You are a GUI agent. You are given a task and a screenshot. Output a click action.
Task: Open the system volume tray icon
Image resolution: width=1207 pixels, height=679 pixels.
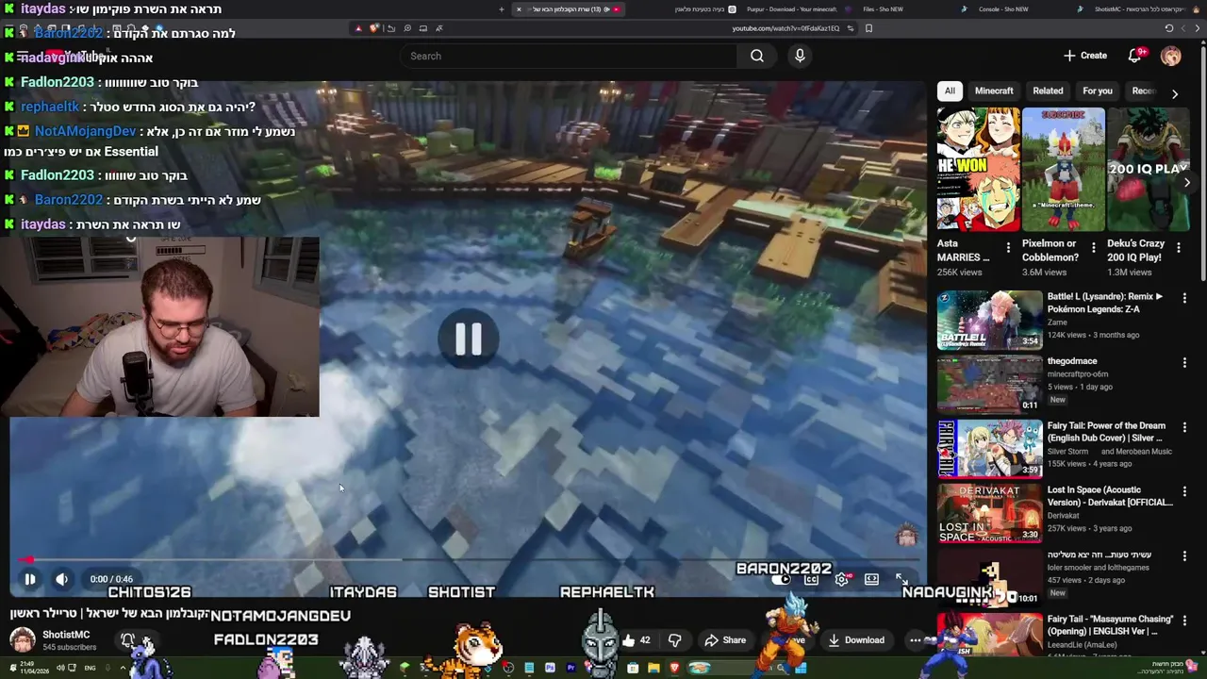click(x=59, y=668)
